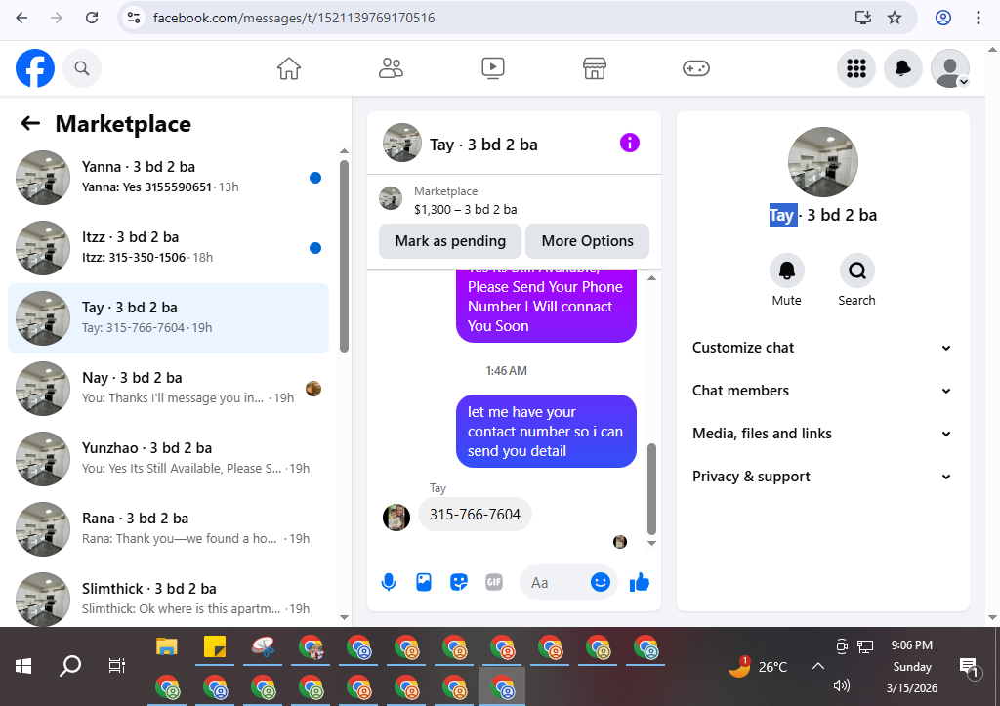Open Yanna's conversation
This screenshot has height=706, width=1000.
click(168, 178)
